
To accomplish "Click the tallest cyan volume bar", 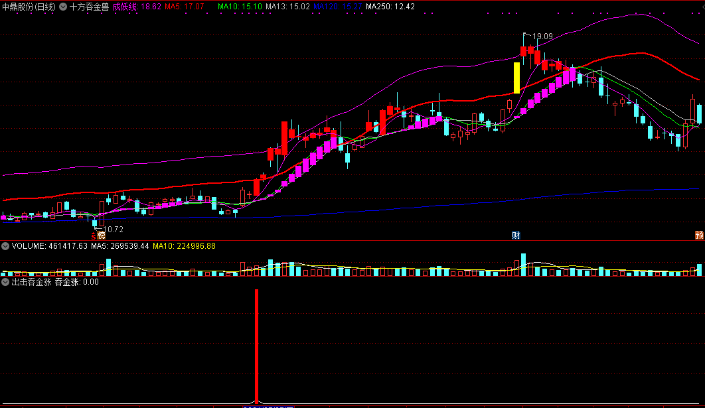I will pos(523,265).
